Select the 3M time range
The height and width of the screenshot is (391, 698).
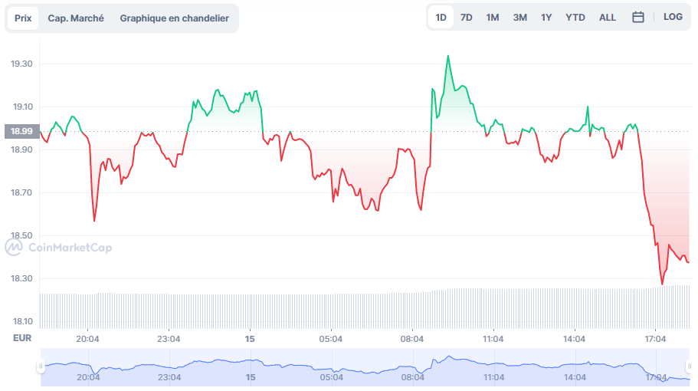coord(520,18)
